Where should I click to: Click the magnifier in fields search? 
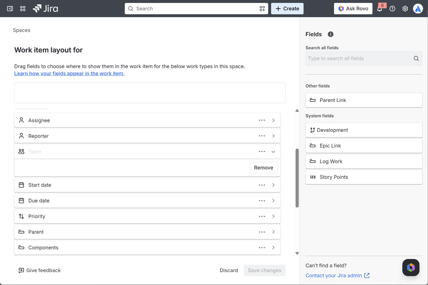(416, 58)
